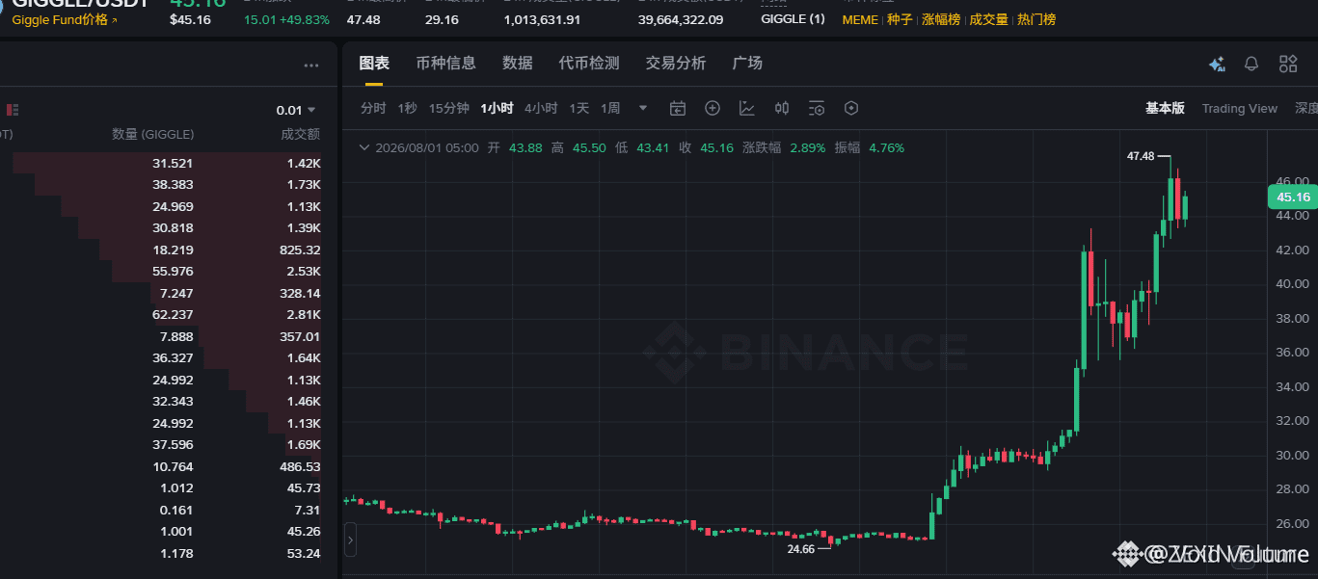
Task: Open the 广场 tab
Action: coord(747,63)
